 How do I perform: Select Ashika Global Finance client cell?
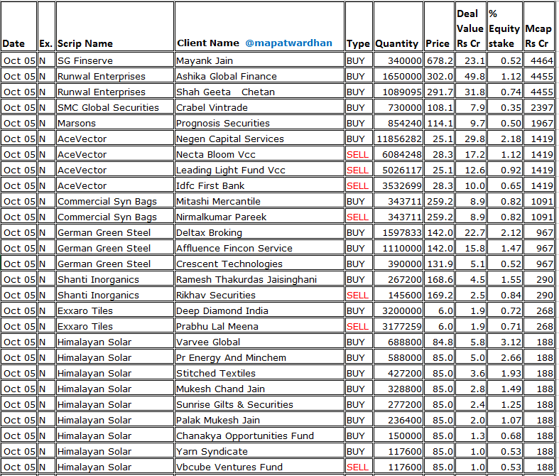coord(259,76)
